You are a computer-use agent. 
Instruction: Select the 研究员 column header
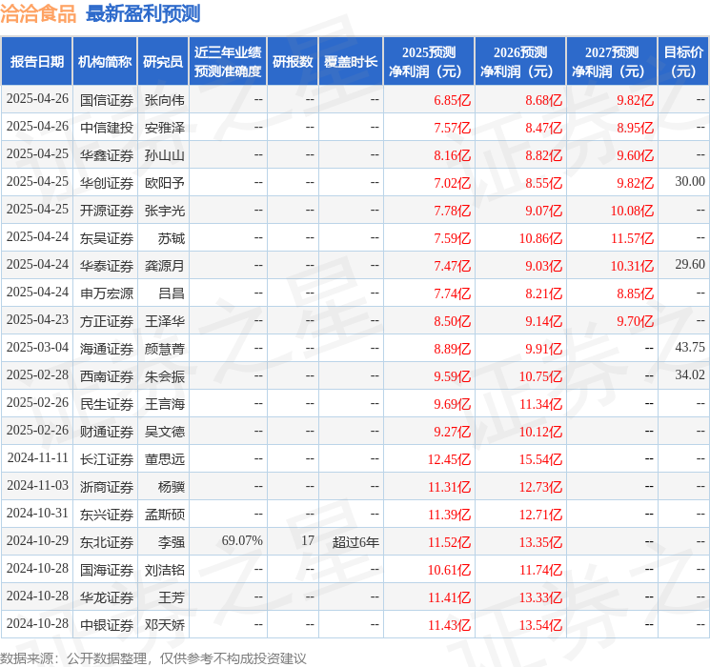click(163, 62)
